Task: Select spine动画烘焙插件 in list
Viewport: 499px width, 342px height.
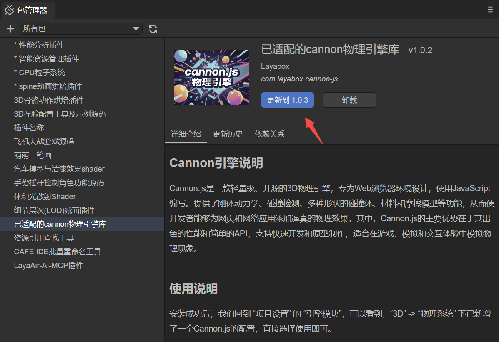Action: [48, 86]
